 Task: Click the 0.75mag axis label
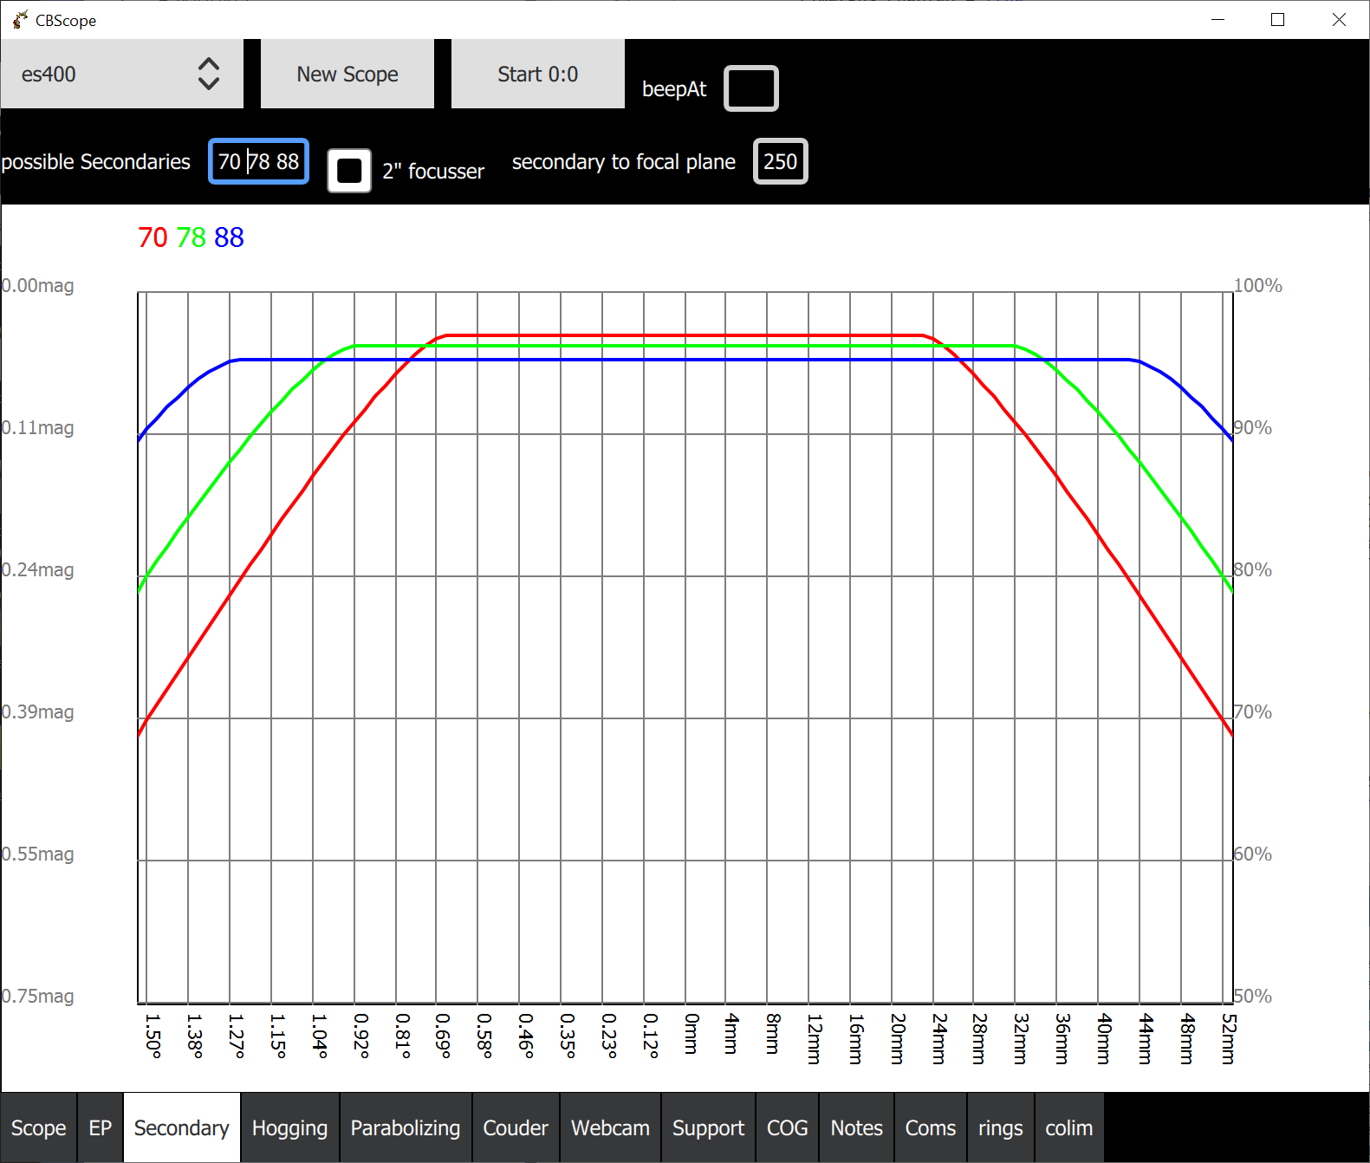tap(37, 996)
